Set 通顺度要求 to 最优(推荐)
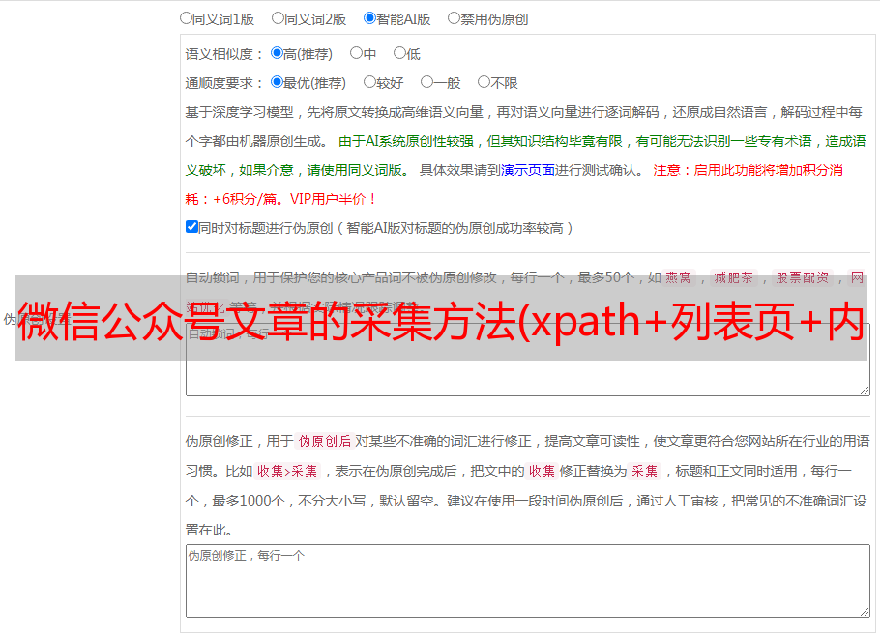The height and width of the screenshot is (636, 881). coord(277,82)
